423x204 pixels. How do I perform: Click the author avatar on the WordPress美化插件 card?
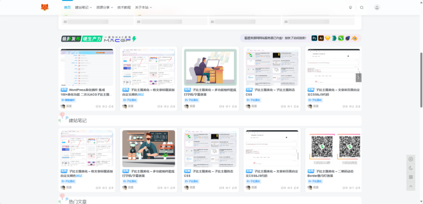(63, 106)
